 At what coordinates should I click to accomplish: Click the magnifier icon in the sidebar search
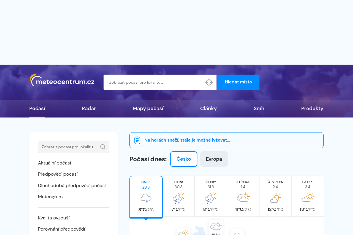pos(103,147)
